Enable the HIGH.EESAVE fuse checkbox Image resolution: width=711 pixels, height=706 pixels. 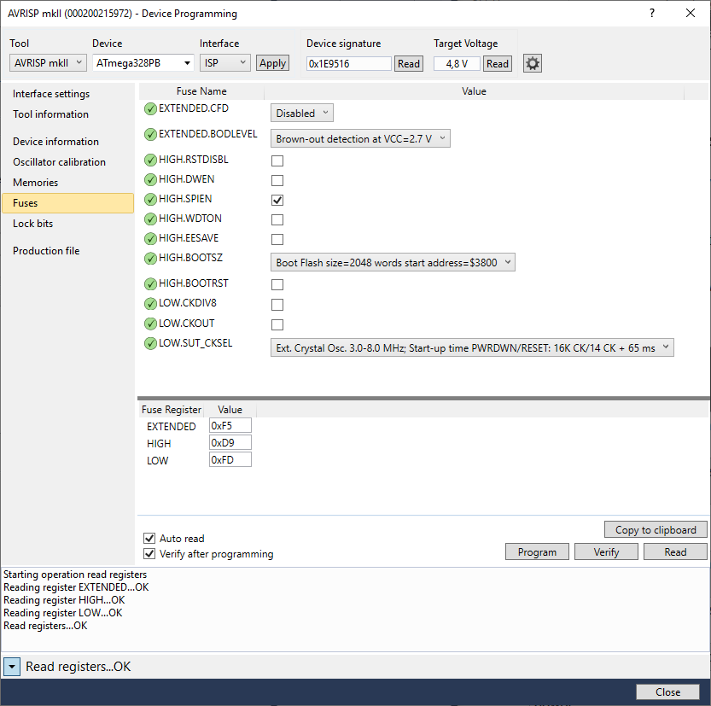(x=277, y=239)
